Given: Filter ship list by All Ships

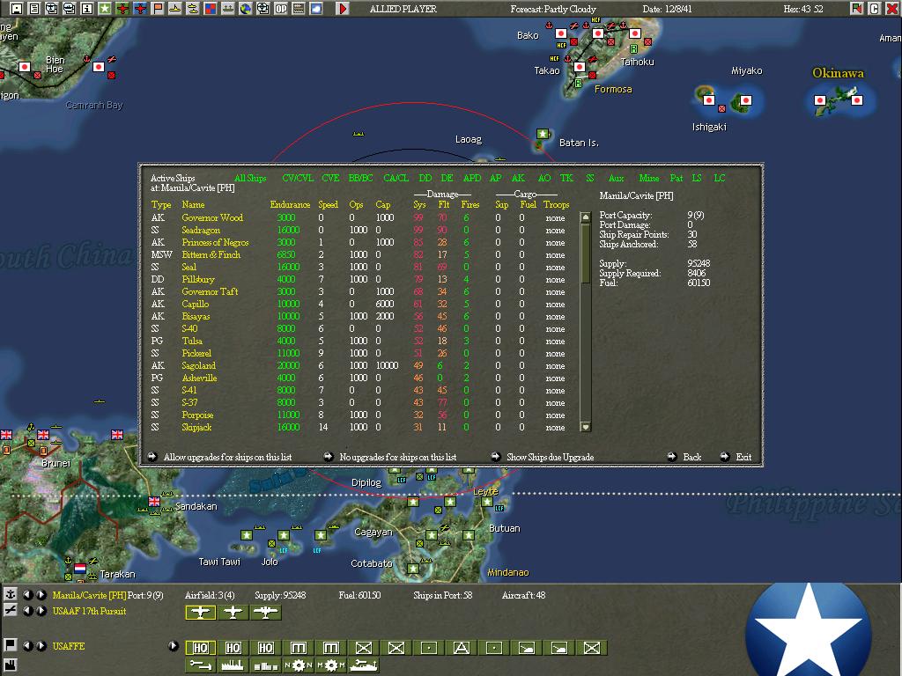Looking at the screenshot, I should click(x=250, y=178).
